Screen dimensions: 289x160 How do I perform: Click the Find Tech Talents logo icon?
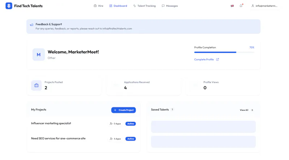point(9,6)
